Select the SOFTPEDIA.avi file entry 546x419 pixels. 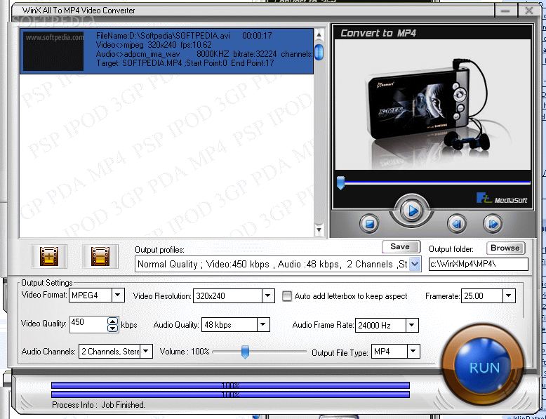pyautogui.click(x=166, y=51)
